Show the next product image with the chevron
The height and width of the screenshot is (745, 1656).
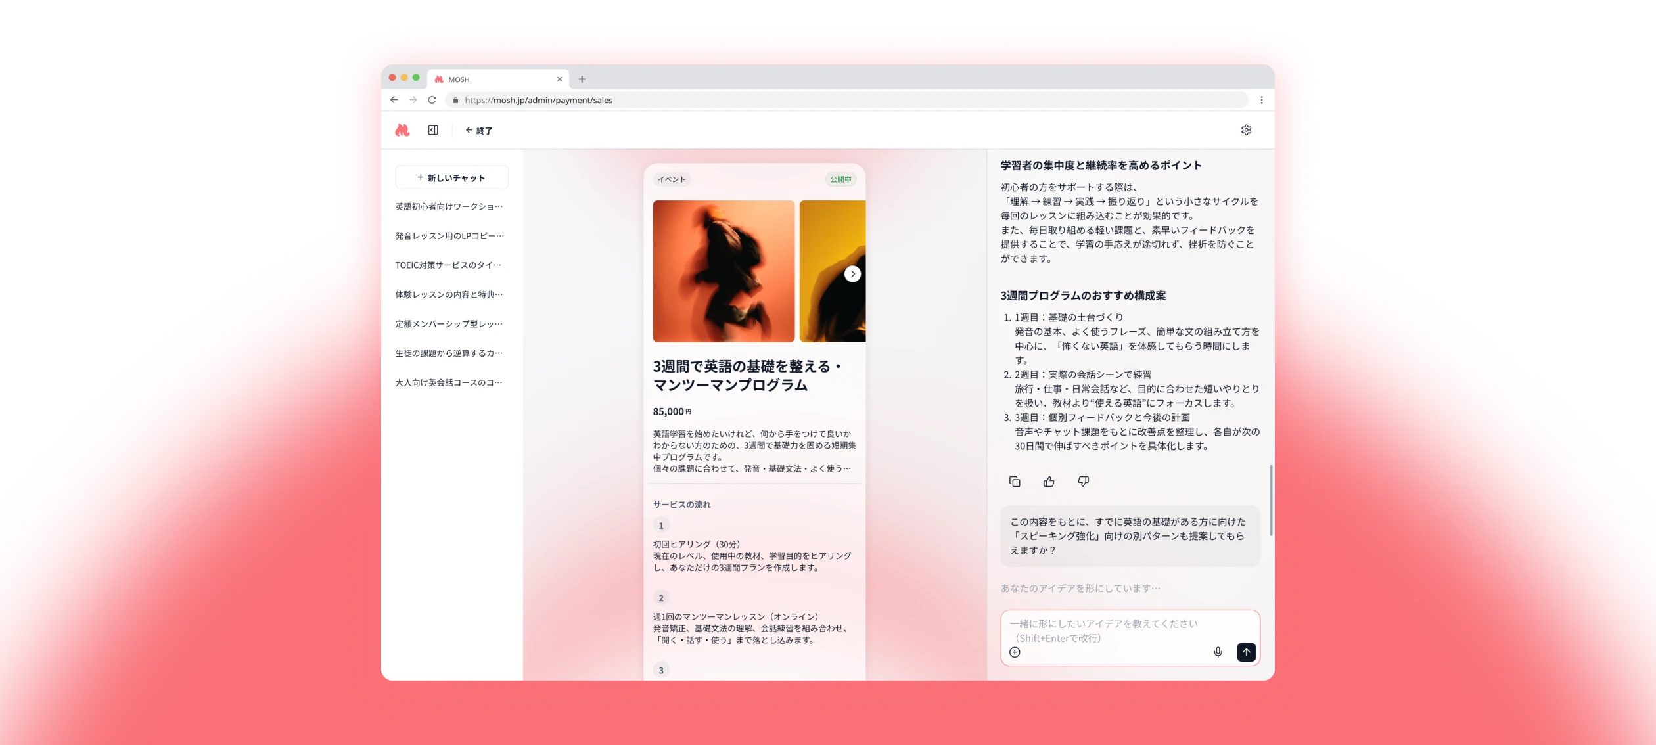tap(853, 274)
